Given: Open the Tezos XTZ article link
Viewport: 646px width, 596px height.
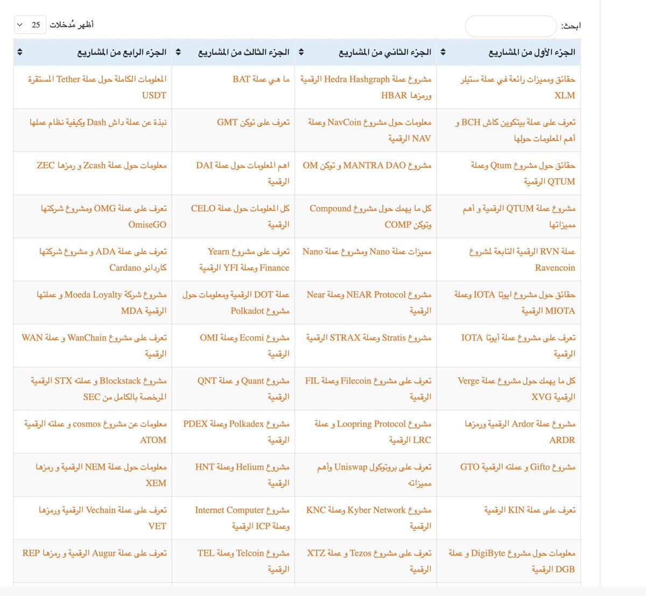Looking at the screenshot, I should point(369,561).
